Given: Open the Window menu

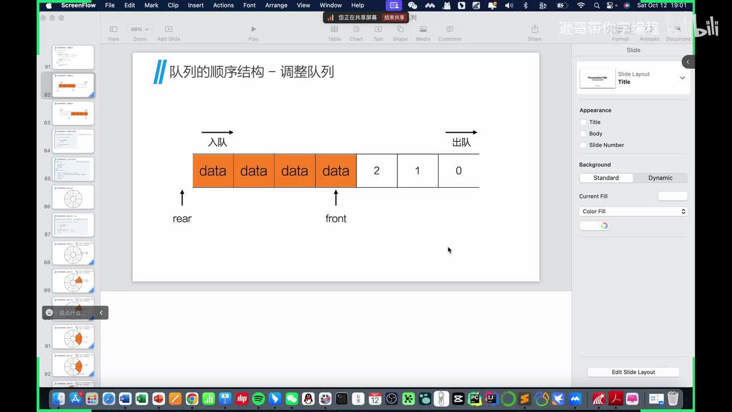Looking at the screenshot, I should (x=331, y=5).
